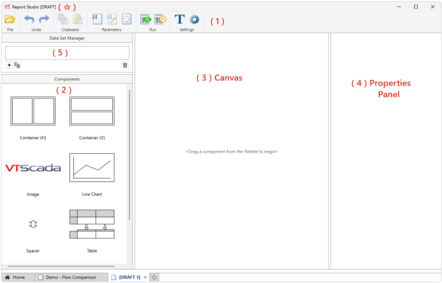Select the Container (V) component
Viewport: 442px width, 283px height.
click(x=92, y=111)
